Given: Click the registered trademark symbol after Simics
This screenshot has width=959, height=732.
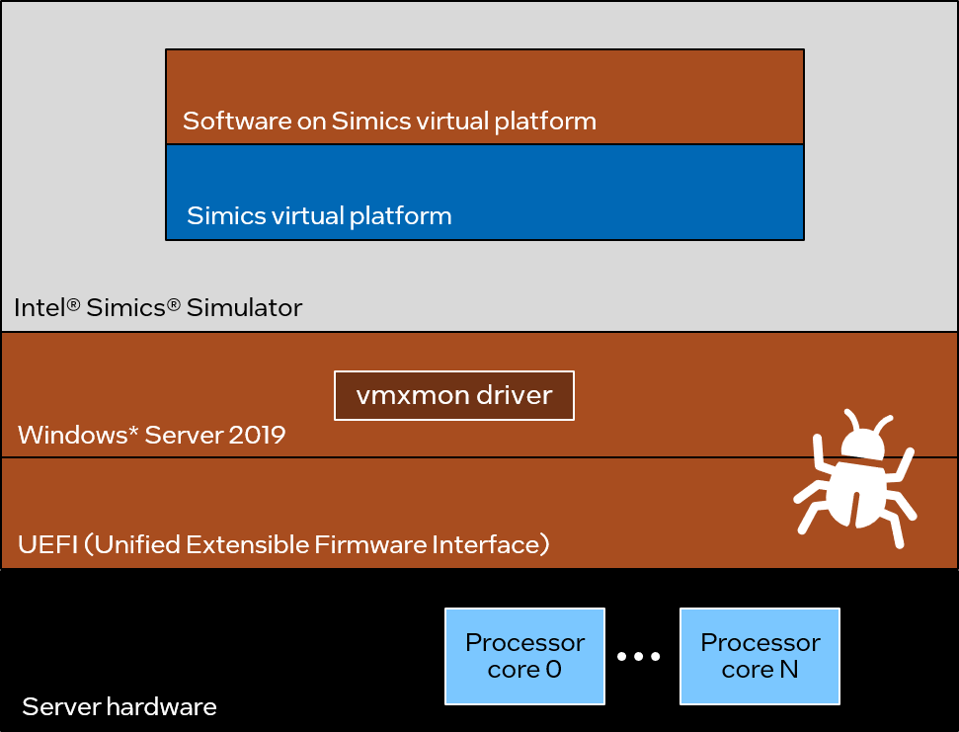Looking at the screenshot, I should 174,304.
